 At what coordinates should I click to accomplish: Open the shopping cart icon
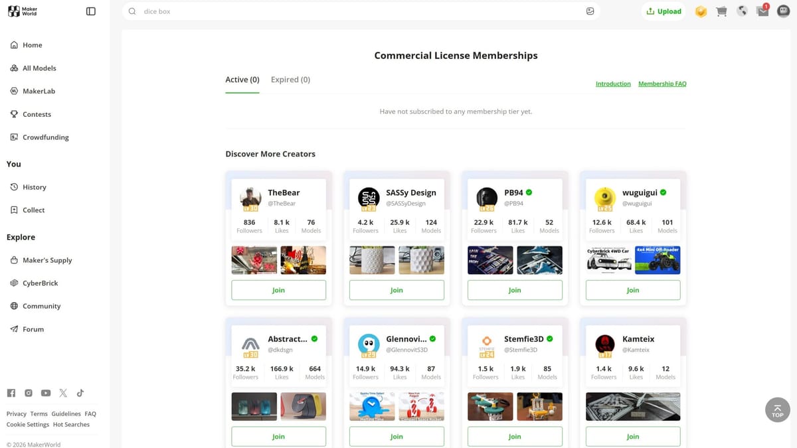click(721, 11)
